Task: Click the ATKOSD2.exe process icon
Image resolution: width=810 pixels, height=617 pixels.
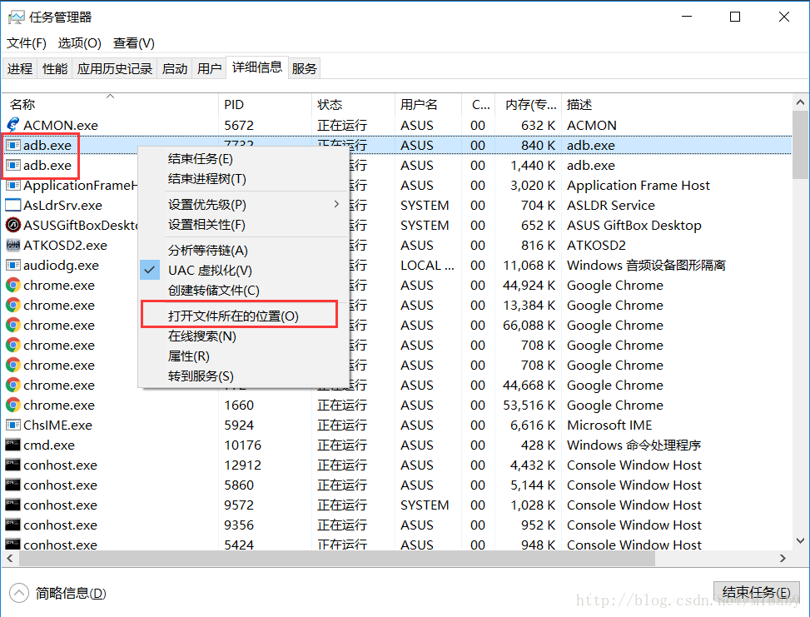Action: coord(13,245)
